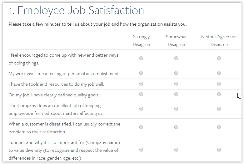Pick Somewhat Disagree for personal accomplishment statement
244x164 pixels.
(176, 73)
